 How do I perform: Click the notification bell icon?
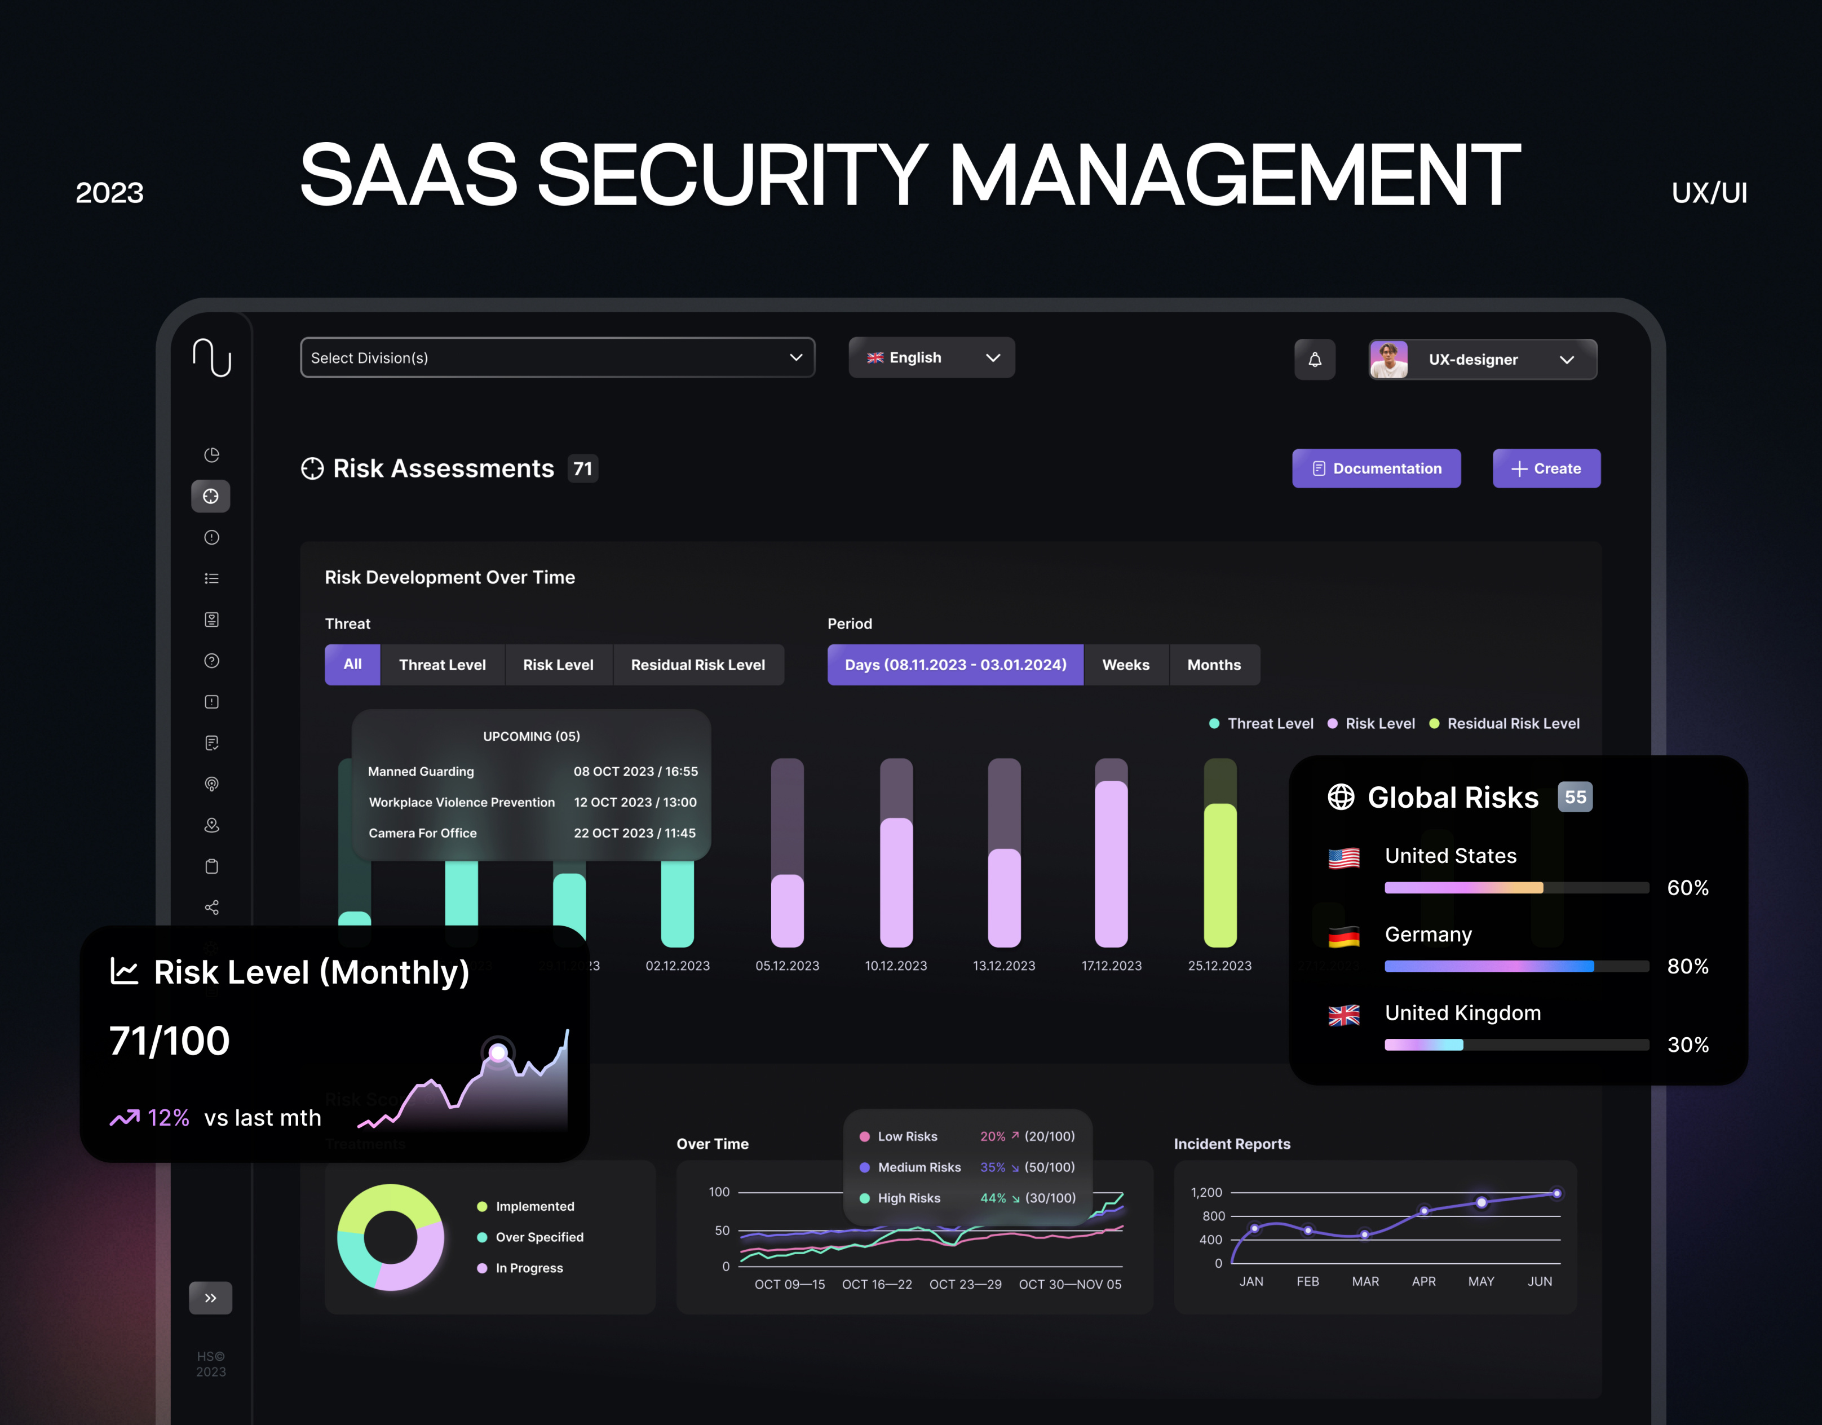[1315, 359]
